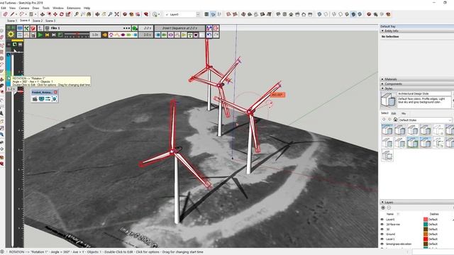Image resolution: width=454 pixels, height=255 pixels.
Task: Toggle visibility eye of 2d-face-me layer
Action: [x=382, y=225]
